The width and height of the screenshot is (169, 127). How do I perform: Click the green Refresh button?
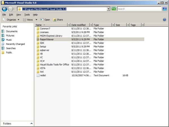pyautogui.click(x=114, y=9)
